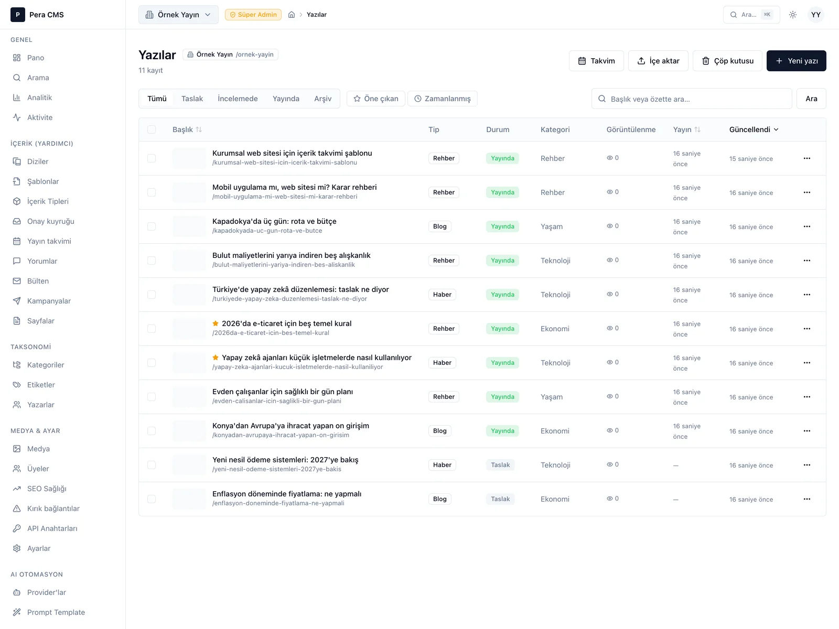Click the İçe aktar button
Screen dimensions: 839x629
[658, 61]
